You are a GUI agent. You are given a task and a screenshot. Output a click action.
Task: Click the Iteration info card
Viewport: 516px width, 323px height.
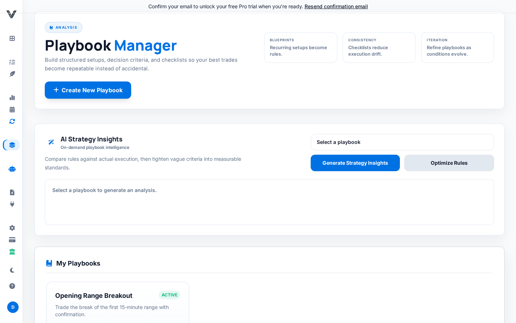[x=458, y=47]
